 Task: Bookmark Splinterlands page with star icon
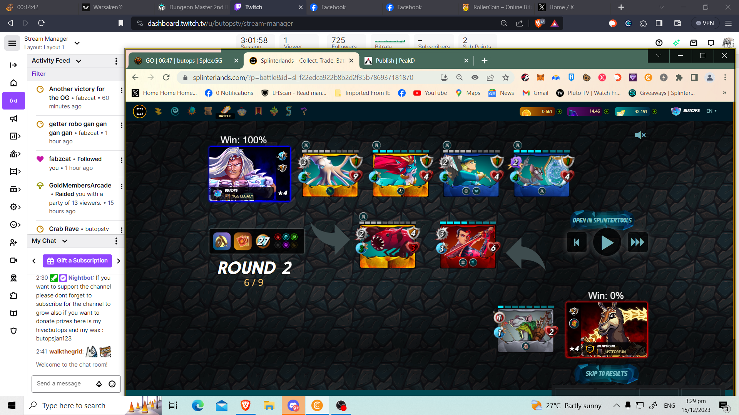coord(506,78)
